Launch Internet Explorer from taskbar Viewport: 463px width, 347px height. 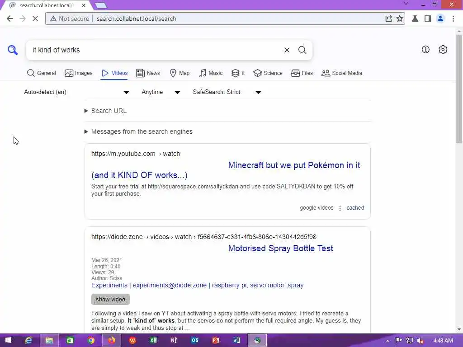click(28, 340)
